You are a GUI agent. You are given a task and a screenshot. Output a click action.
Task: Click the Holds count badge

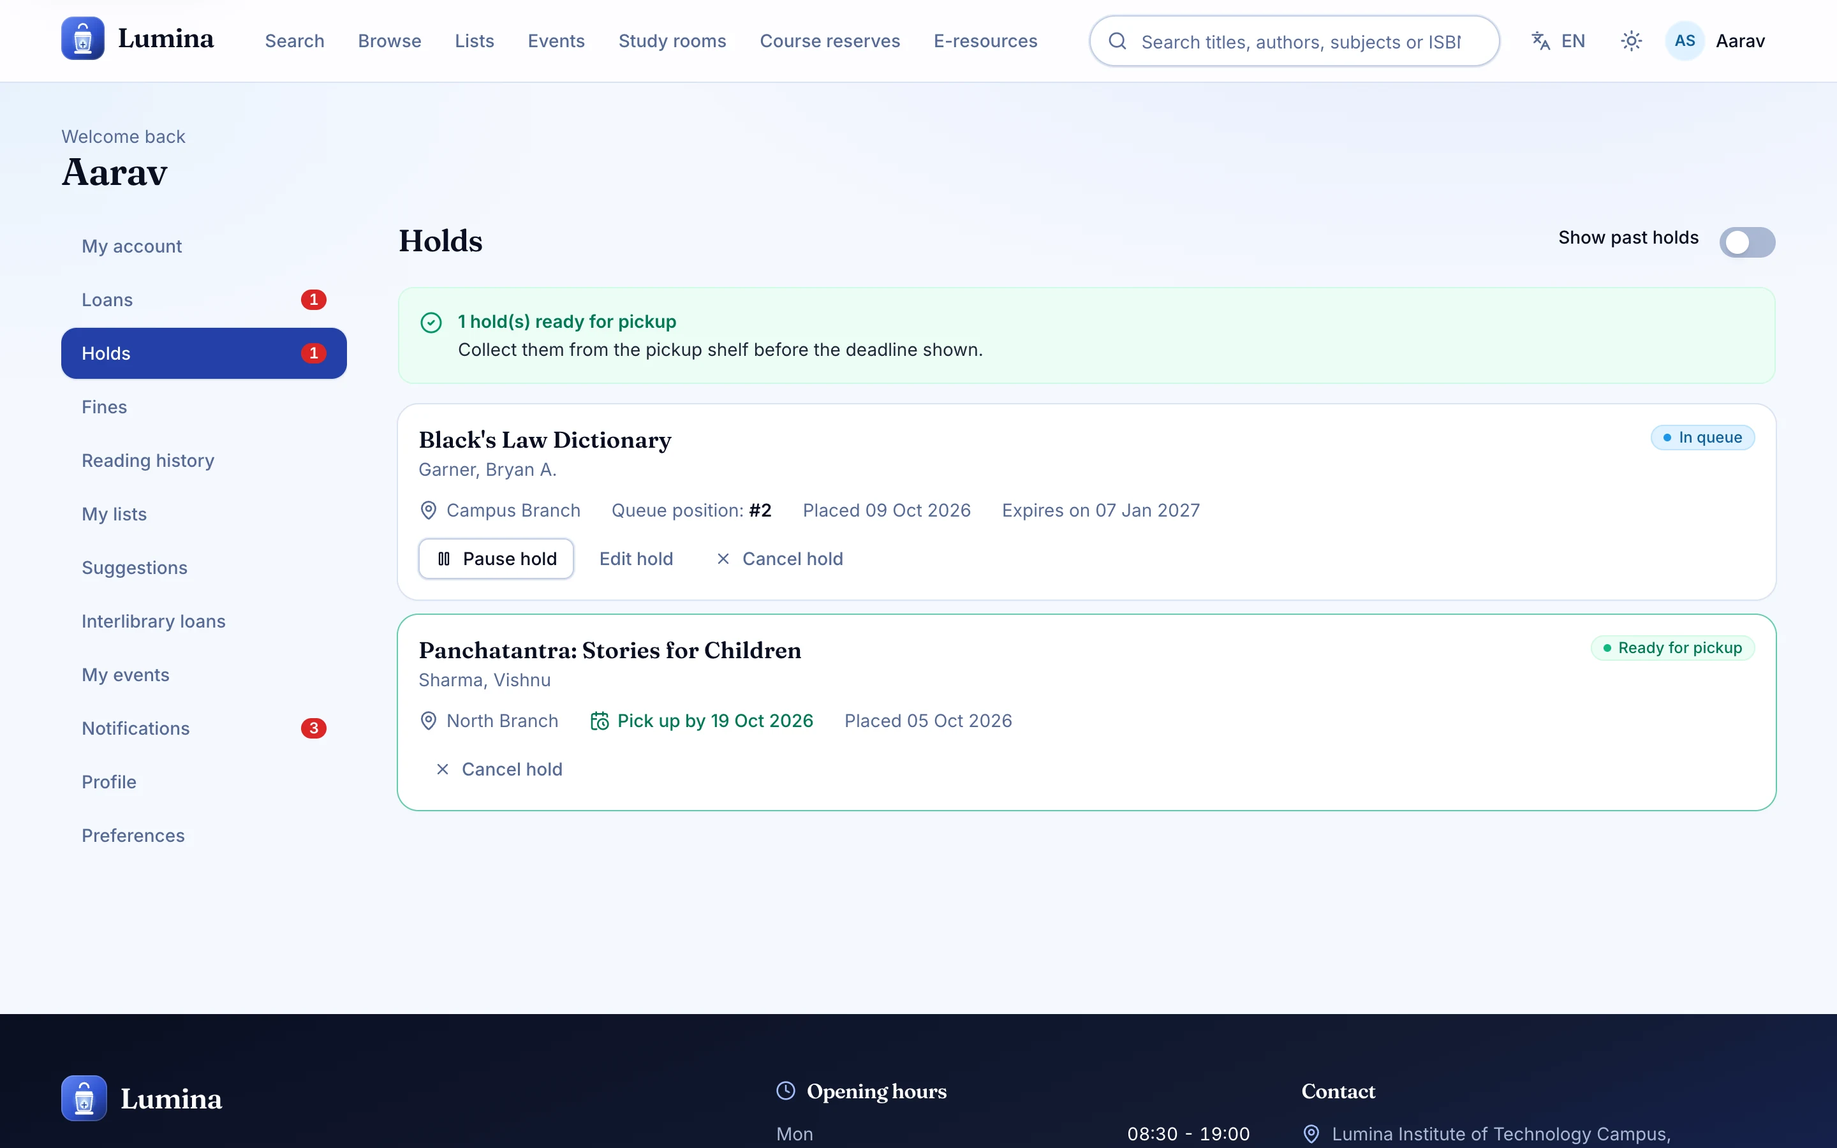(314, 353)
